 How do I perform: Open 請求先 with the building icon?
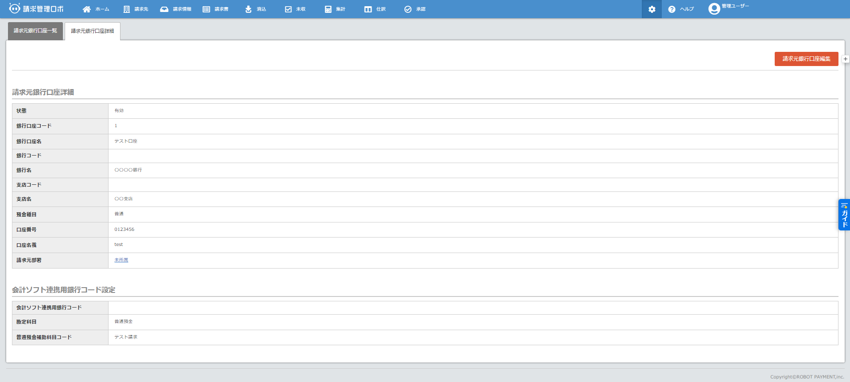pos(127,9)
